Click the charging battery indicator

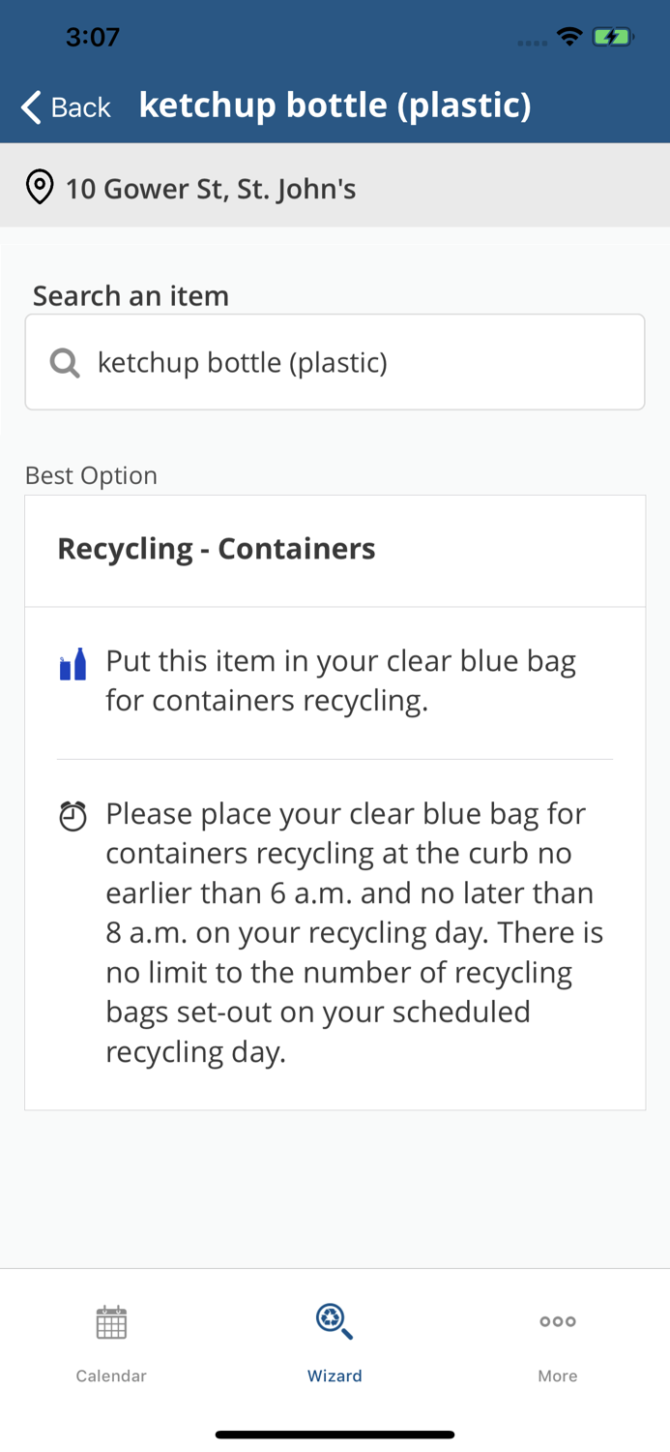(x=613, y=36)
